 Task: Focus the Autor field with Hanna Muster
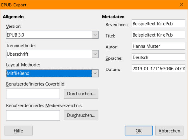(159, 46)
